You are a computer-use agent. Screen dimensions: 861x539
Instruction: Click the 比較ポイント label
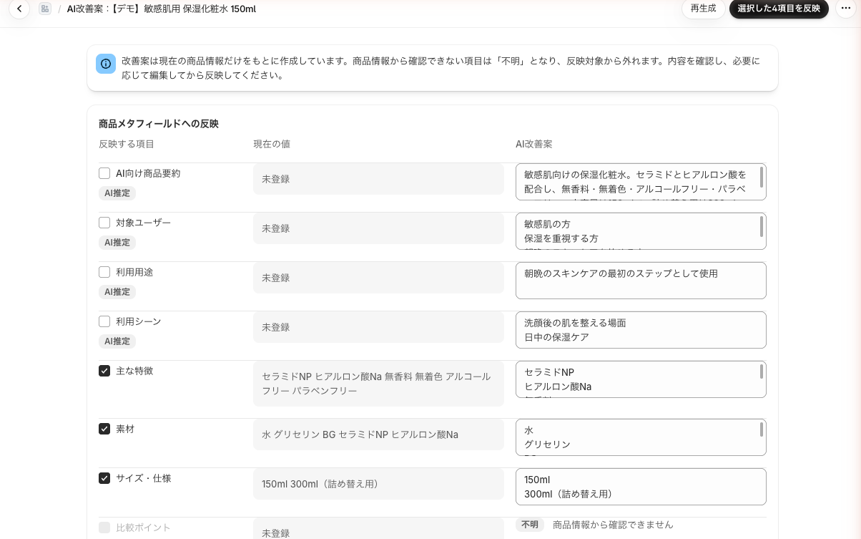143,528
